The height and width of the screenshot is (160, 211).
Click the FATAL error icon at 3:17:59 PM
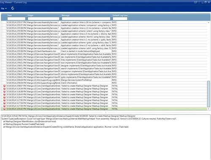click(5, 106)
